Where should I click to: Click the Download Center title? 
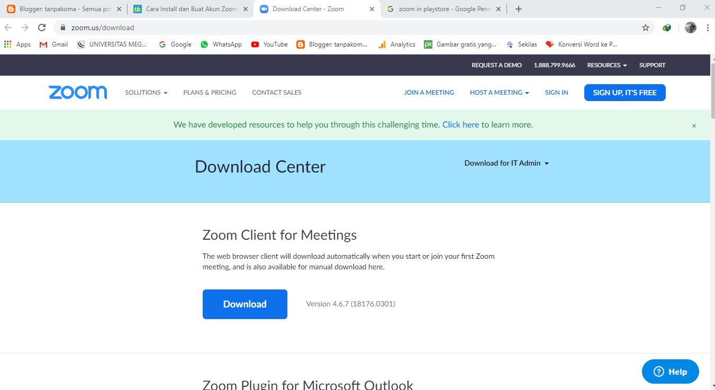260,167
